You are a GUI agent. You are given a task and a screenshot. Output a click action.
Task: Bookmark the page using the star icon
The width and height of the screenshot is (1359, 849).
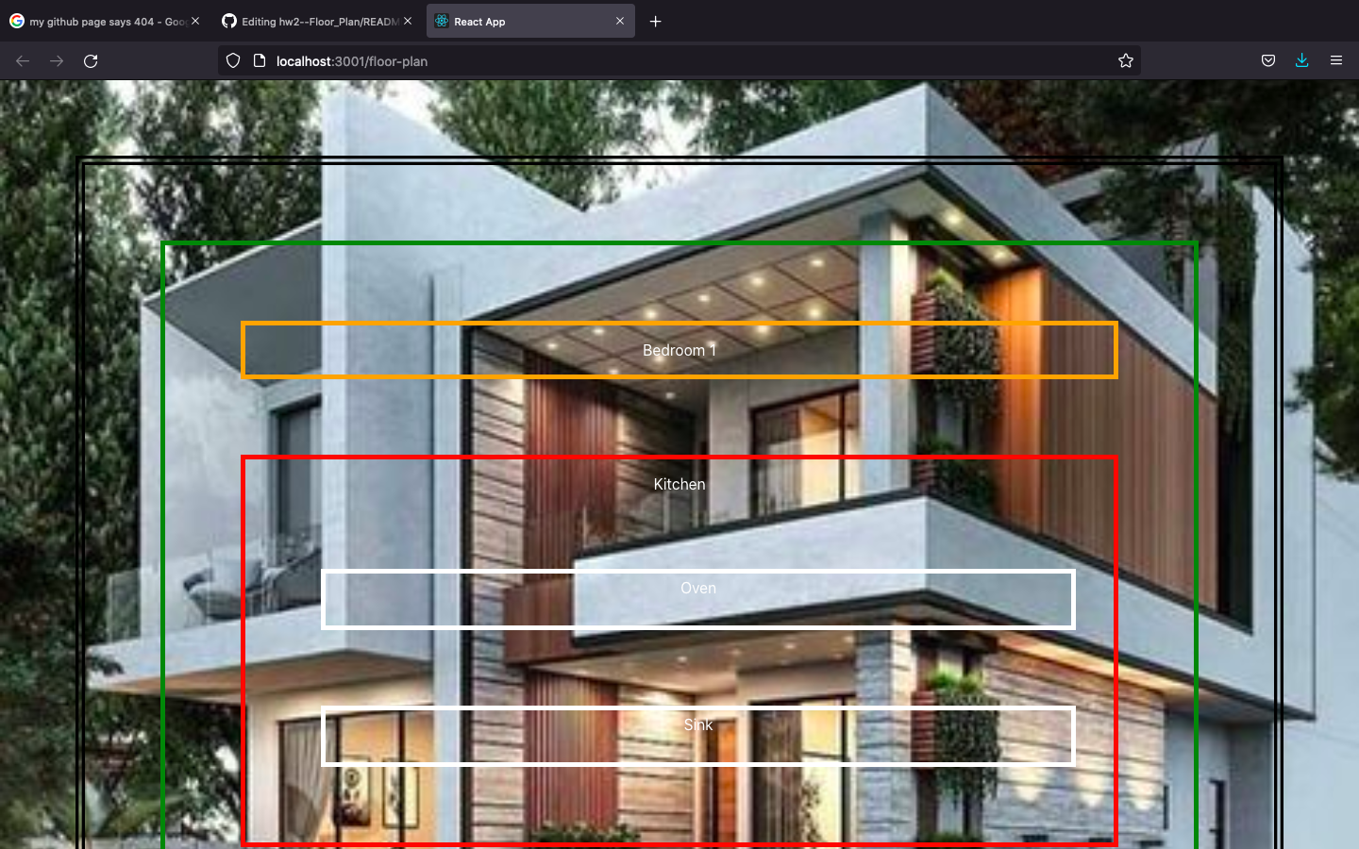(x=1125, y=60)
